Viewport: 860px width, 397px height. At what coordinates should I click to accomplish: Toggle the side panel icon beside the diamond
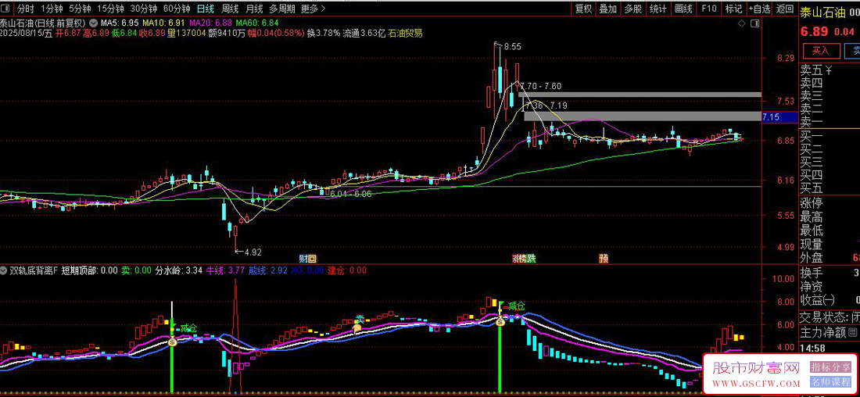pos(755,23)
